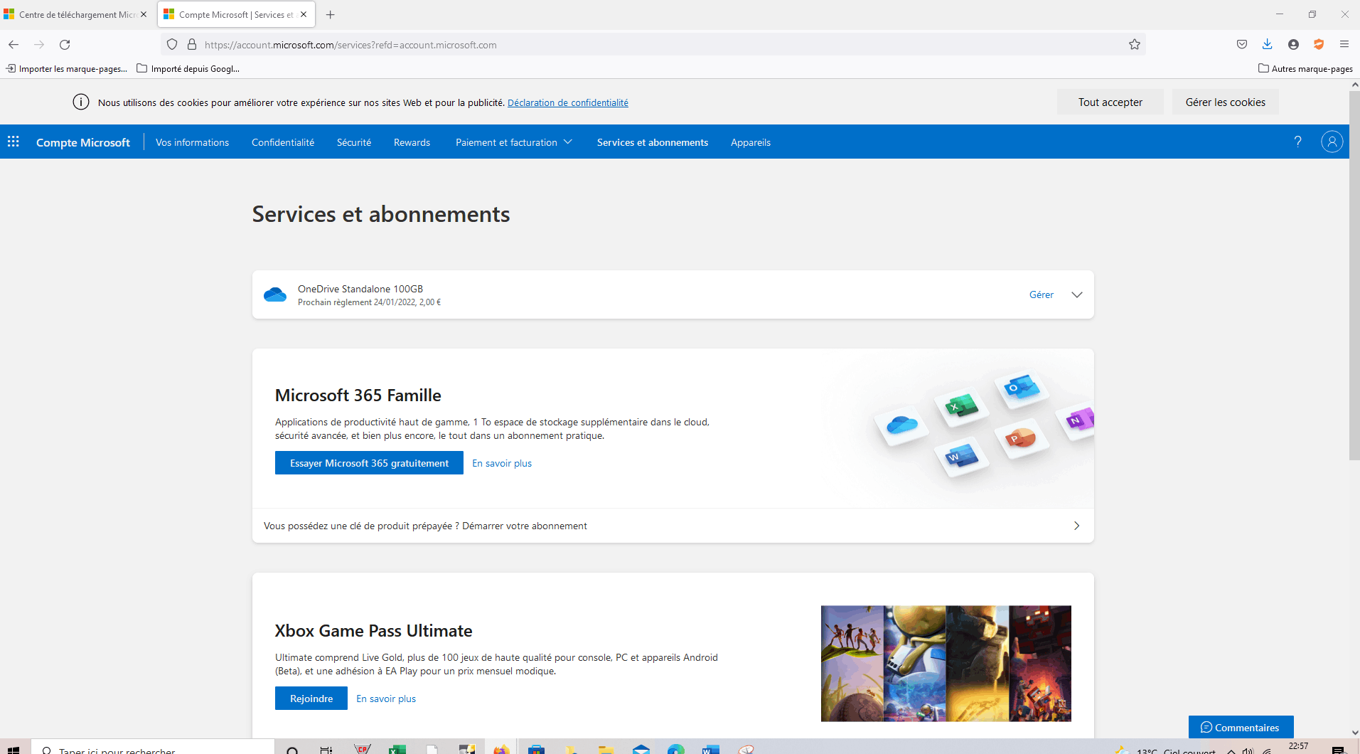Click the OneDrive Standalone 100GB title
This screenshot has height=754, width=1360.
coord(360,289)
